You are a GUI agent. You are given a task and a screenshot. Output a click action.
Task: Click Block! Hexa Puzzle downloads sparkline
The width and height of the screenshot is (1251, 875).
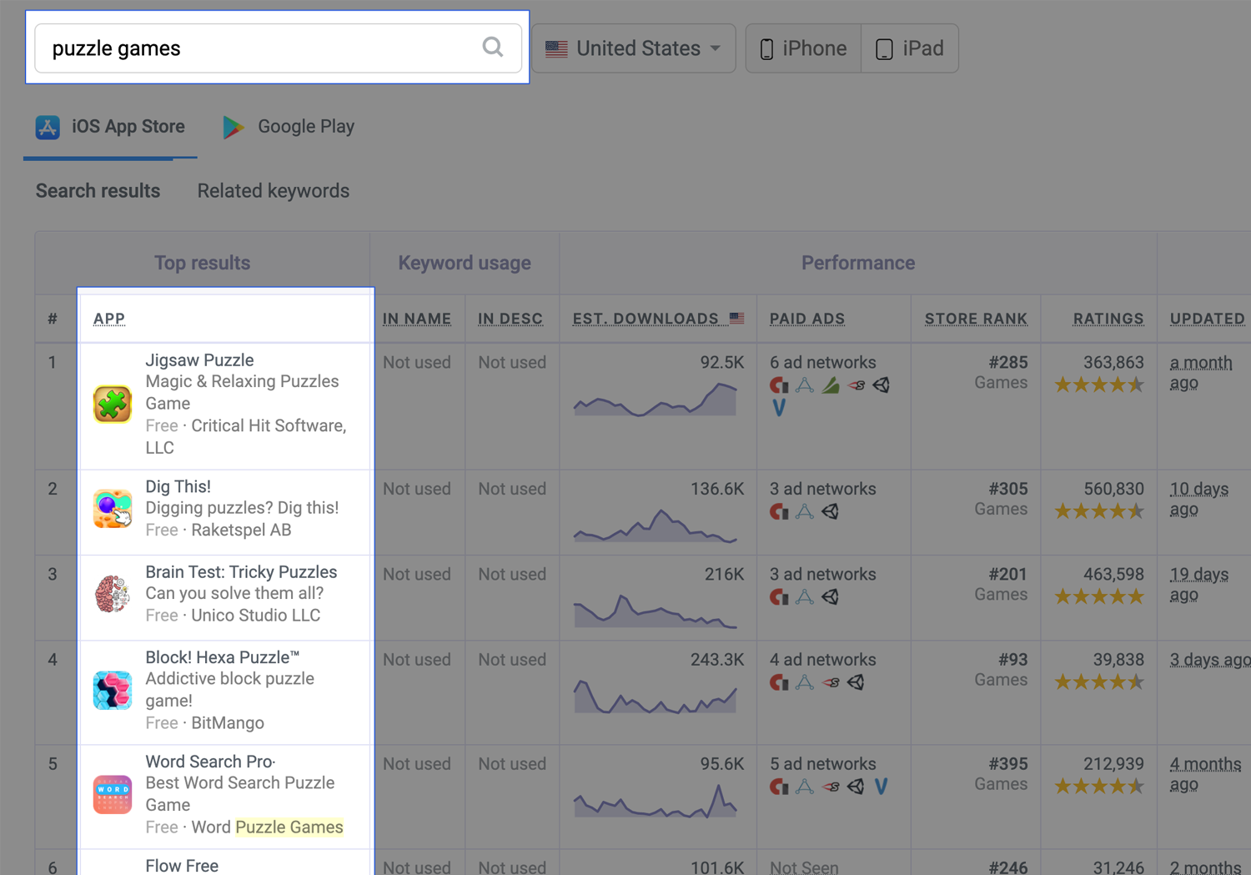656,696
